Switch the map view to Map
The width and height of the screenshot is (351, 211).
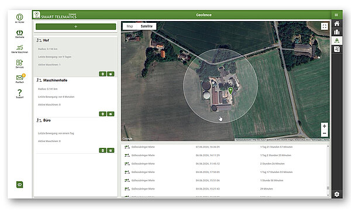130,26
